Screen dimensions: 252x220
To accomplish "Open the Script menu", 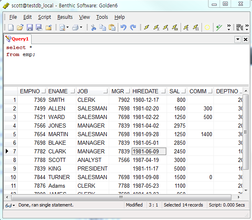I will pyautogui.click(x=44, y=17).
